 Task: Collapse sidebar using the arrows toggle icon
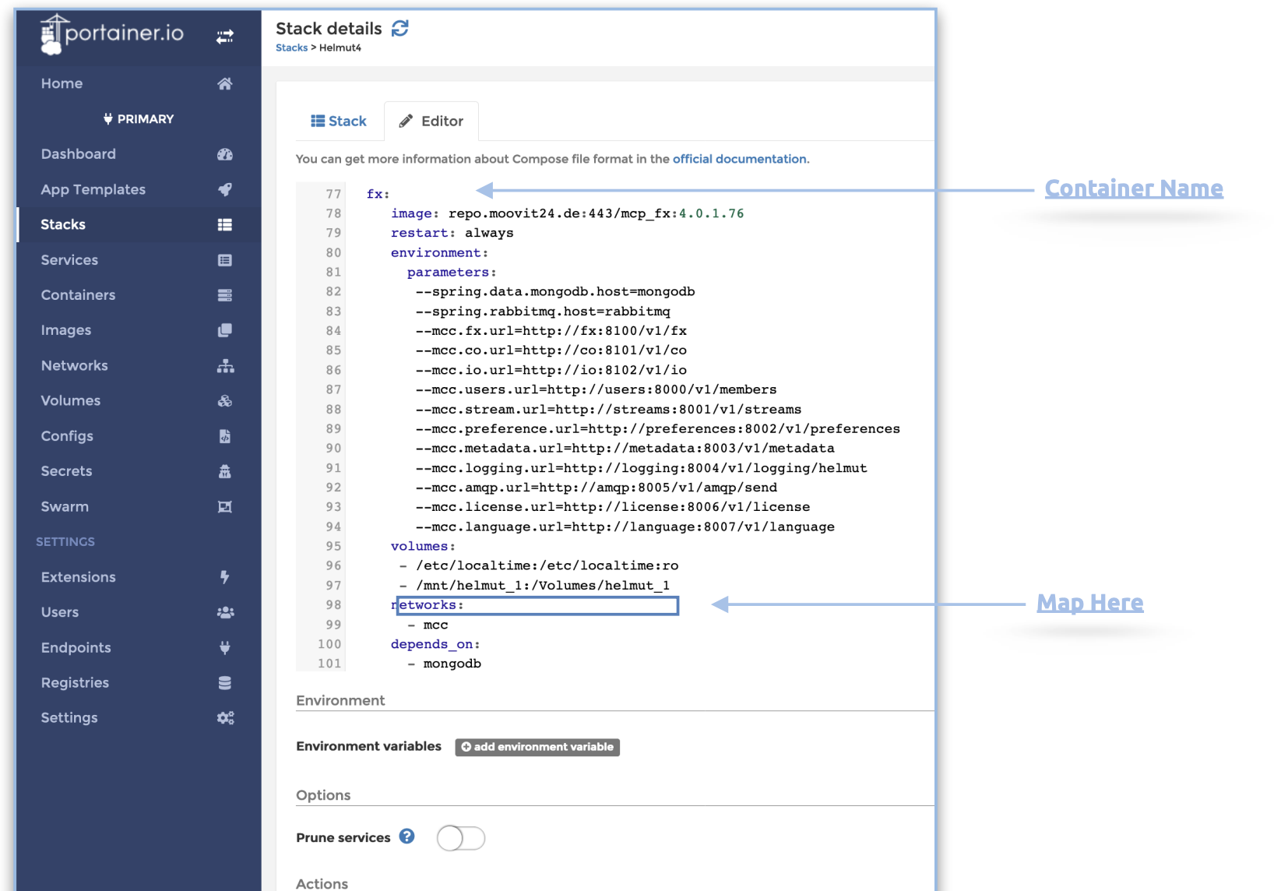(225, 37)
